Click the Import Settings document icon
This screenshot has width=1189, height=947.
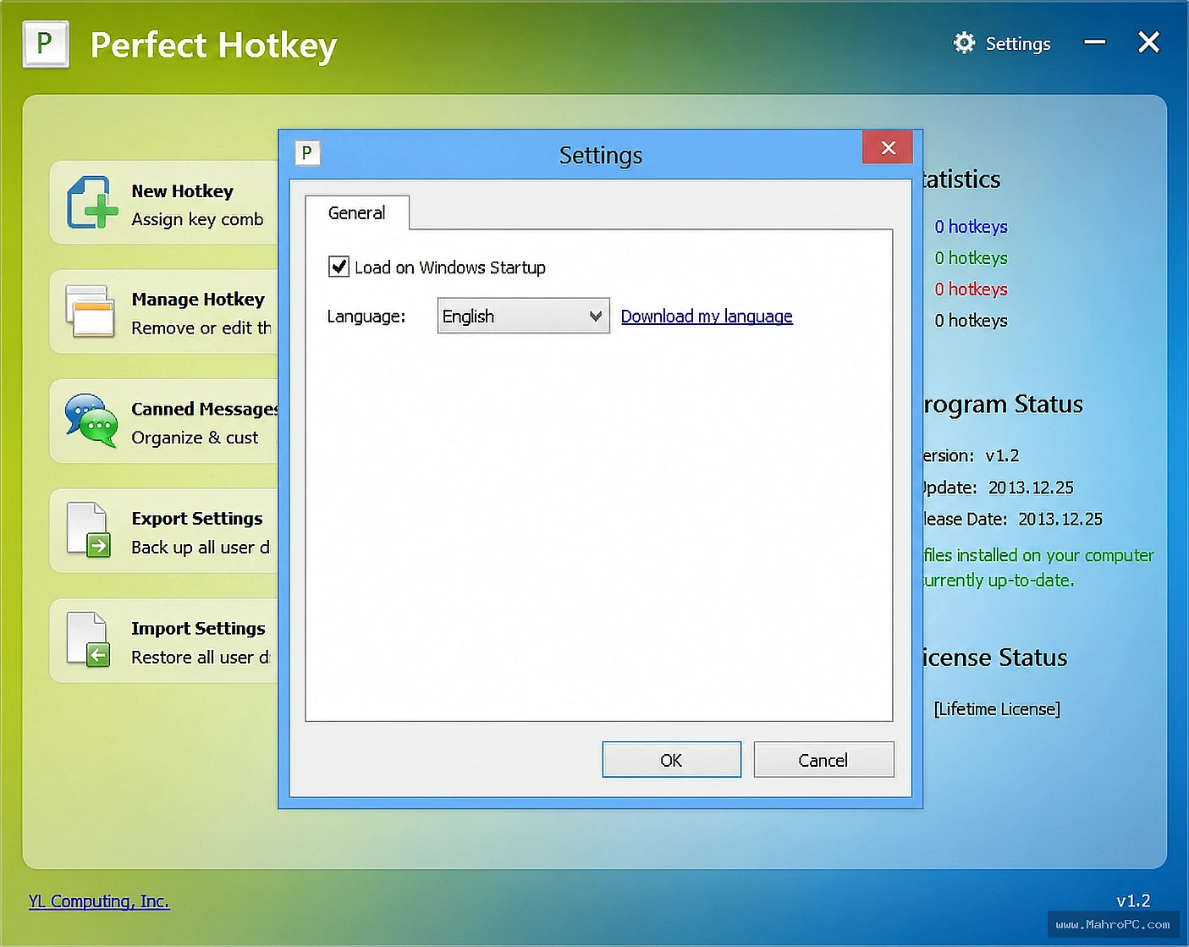pos(89,640)
